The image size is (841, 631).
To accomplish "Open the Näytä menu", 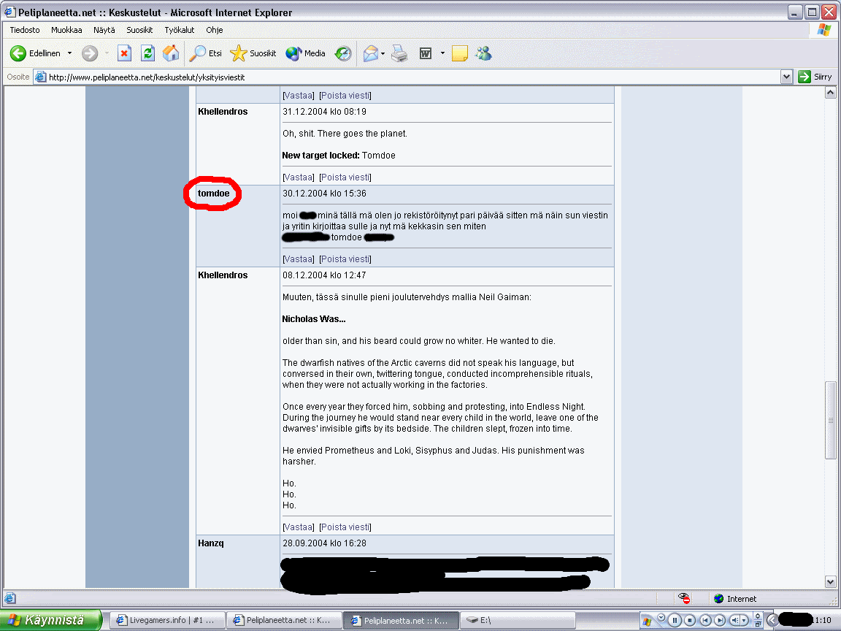I will pos(104,30).
